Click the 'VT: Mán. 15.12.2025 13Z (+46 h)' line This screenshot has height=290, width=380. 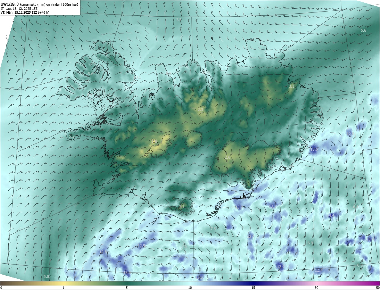[x=25, y=12]
